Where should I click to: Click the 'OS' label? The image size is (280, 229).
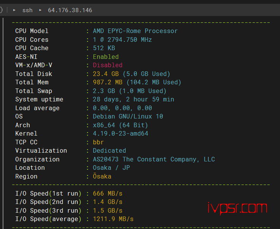(x=19, y=116)
